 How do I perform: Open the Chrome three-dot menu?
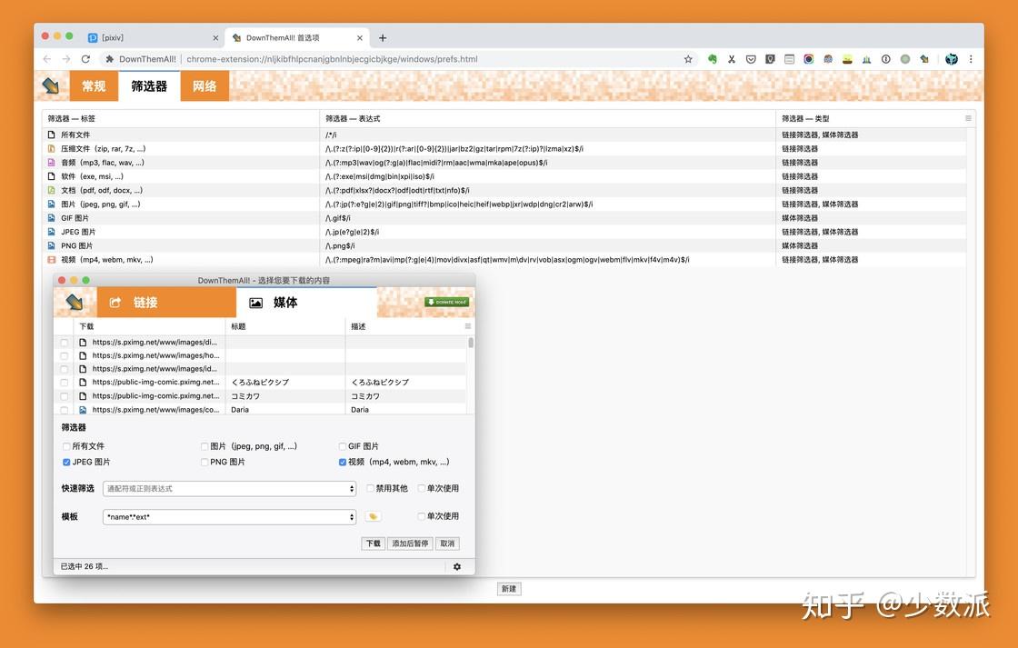(x=971, y=59)
